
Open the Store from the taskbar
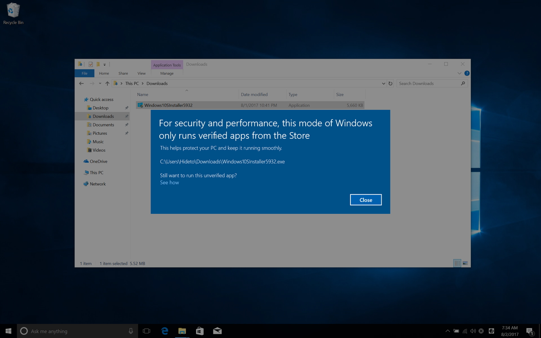[199, 331]
